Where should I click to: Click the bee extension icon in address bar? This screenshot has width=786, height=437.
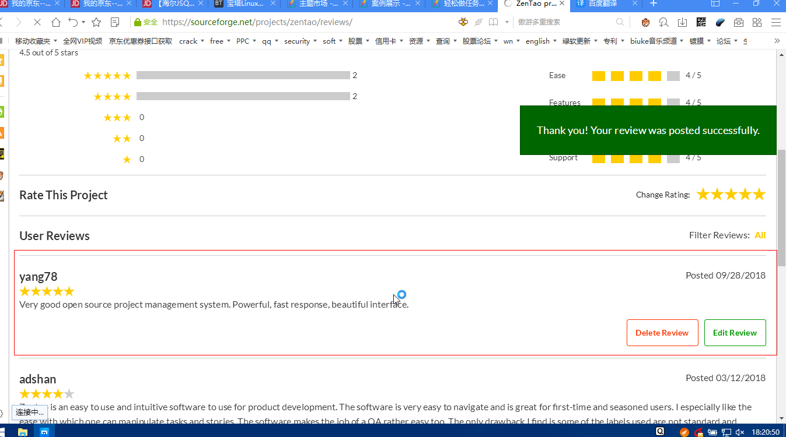coord(463,22)
